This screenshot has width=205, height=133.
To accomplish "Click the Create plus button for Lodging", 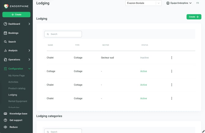I will point(194,17).
